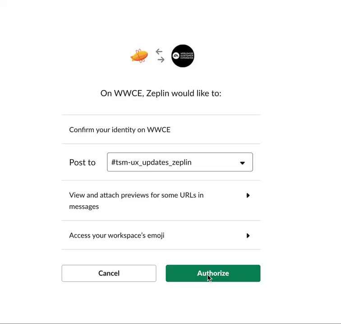Click the right-pointing gray arrow between logos
341x324 pixels.
click(161, 59)
